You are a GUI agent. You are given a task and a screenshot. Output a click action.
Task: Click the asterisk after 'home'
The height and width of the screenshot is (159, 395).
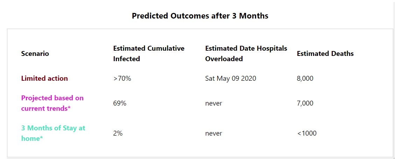click(42, 138)
